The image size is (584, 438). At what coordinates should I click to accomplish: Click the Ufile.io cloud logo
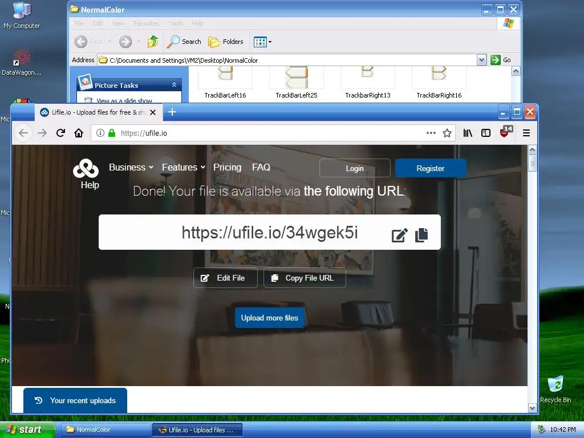click(x=86, y=168)
